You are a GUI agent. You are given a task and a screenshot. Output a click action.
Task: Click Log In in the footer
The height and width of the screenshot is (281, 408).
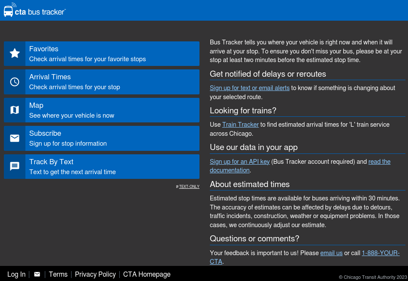click(x=16, y=275)
